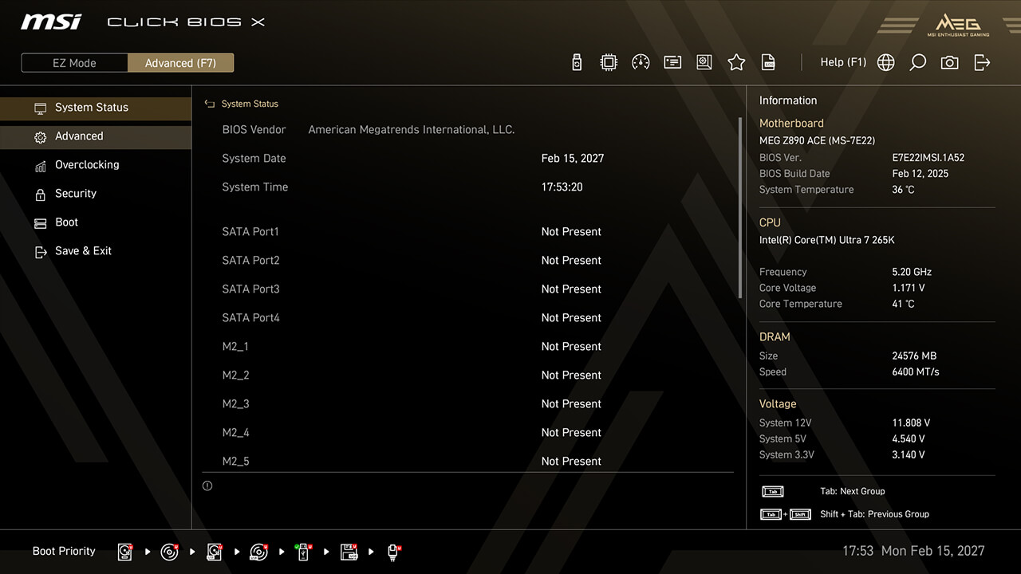Click the System 5V value 4.540 V
The image size is (1021, 574).
click(909, 439)
